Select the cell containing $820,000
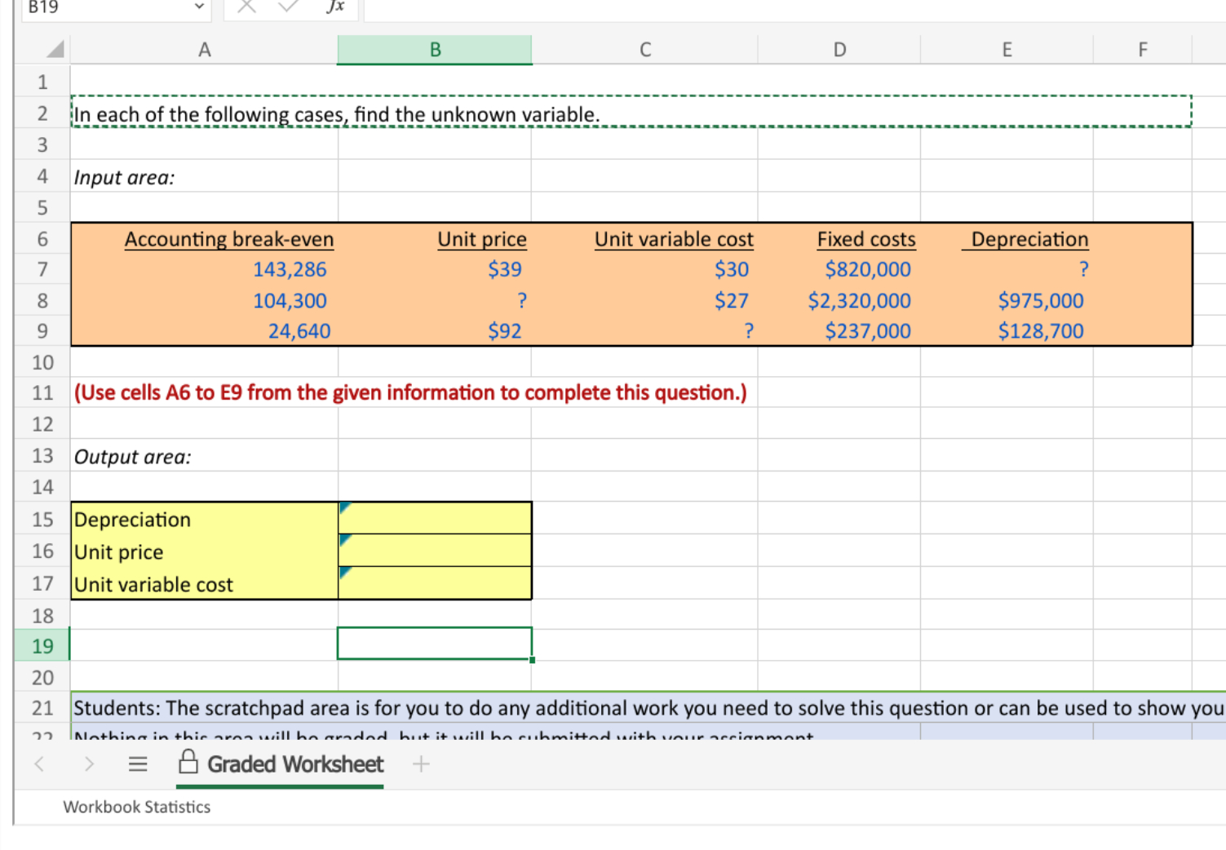1226x850 pixels. 839,269
